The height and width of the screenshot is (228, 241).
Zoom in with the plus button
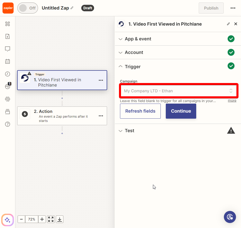coord(42,219)
